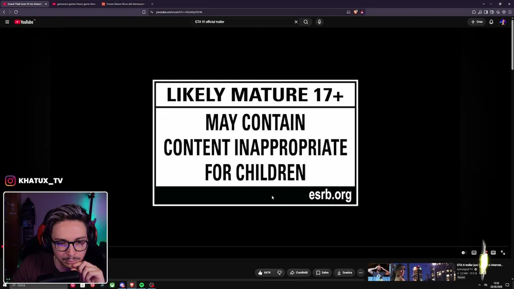
Task: Open the taskbar clock and date
Action: point(496,285)
